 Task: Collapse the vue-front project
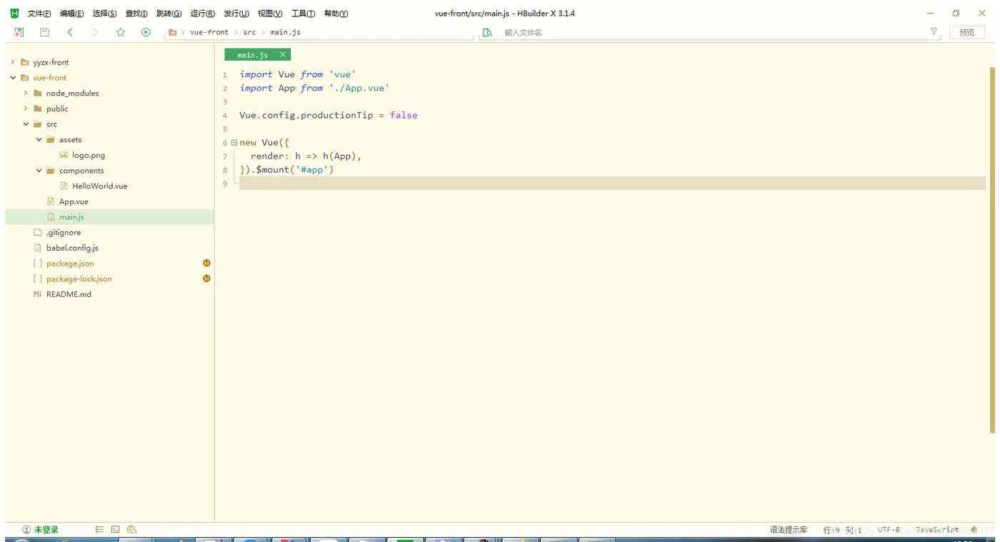12,78
